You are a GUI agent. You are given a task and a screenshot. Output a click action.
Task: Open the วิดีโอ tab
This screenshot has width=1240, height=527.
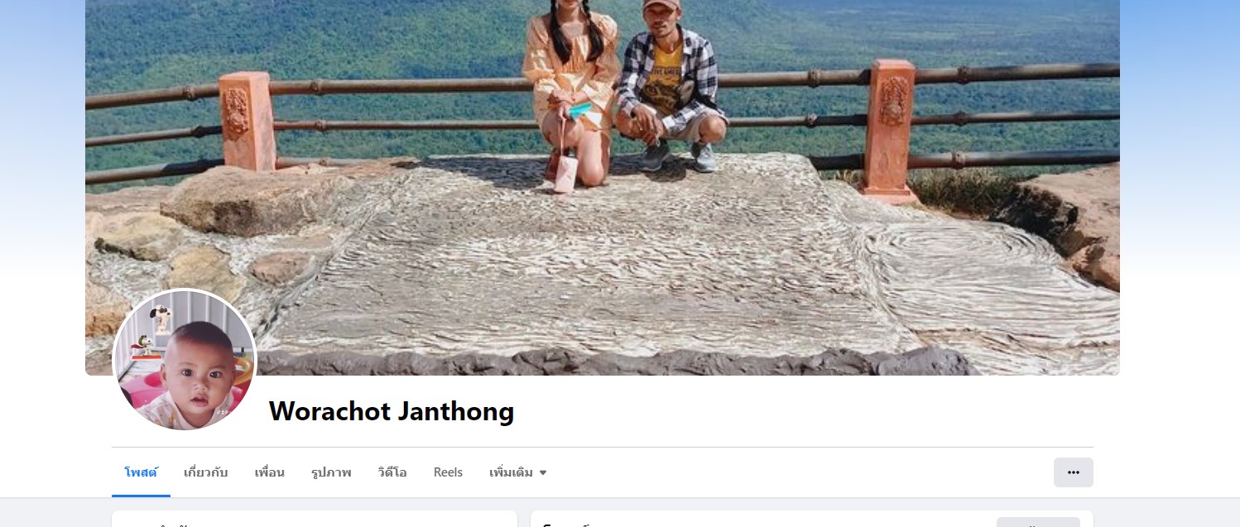[x=392, y=472]
